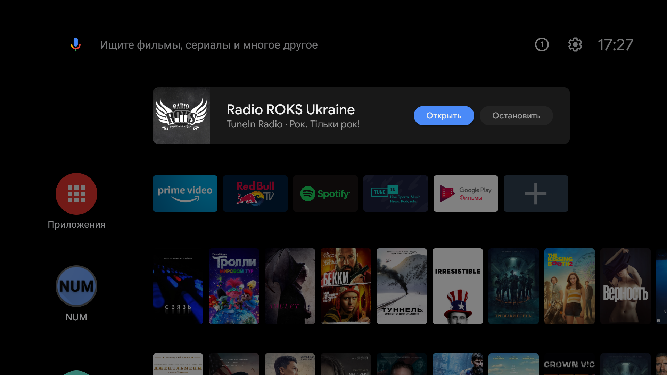Image resolution: width=667 pixels, height=375 pixels.
Task: Open the TuneIn app tile
Action: [x=396, y=193]
